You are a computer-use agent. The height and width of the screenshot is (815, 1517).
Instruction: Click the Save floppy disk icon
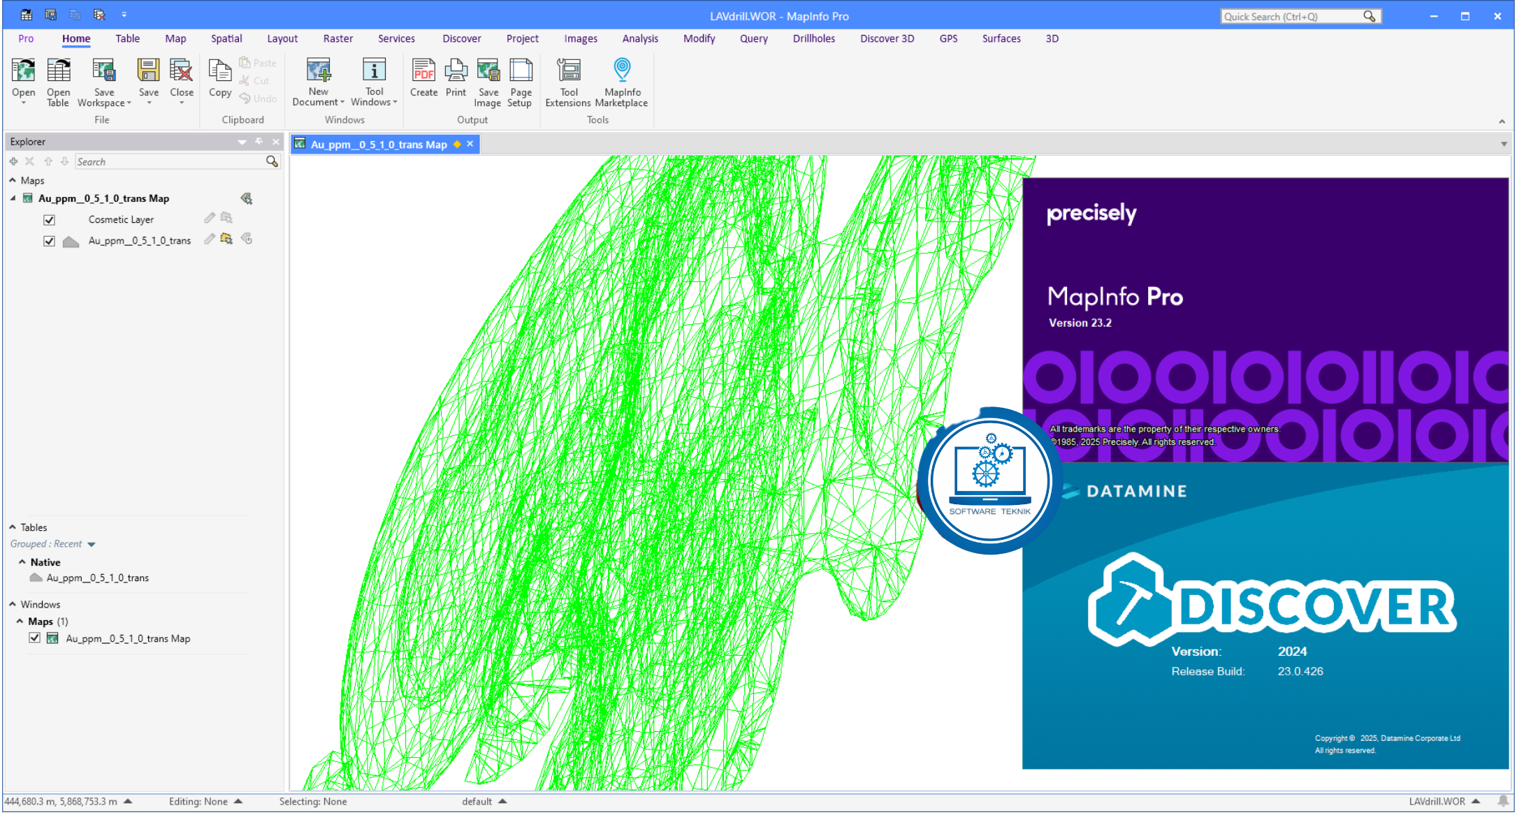tap(148, 71)
